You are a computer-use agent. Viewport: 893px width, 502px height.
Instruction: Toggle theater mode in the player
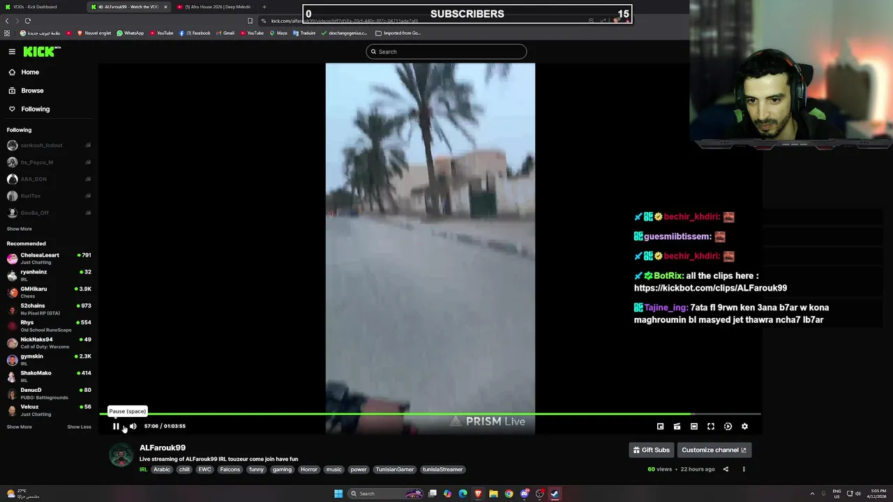[694, 426]
